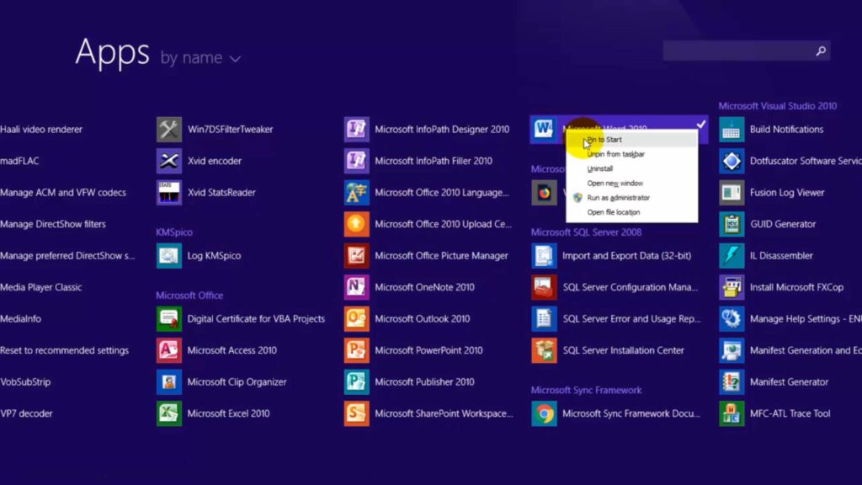Screen dimensions: 862x485
Task: Click the search magnifier icon
Action: (x=821, y=51)
